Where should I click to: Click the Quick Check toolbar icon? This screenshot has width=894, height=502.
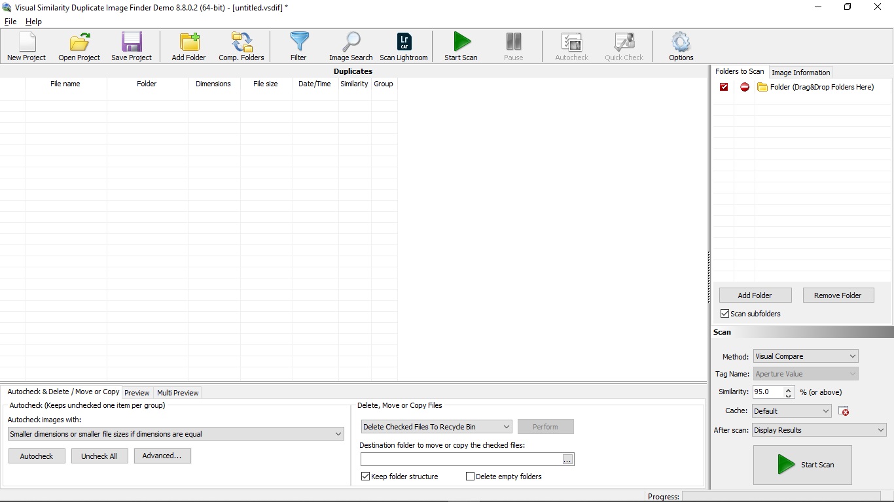click(x=624, y=42)
